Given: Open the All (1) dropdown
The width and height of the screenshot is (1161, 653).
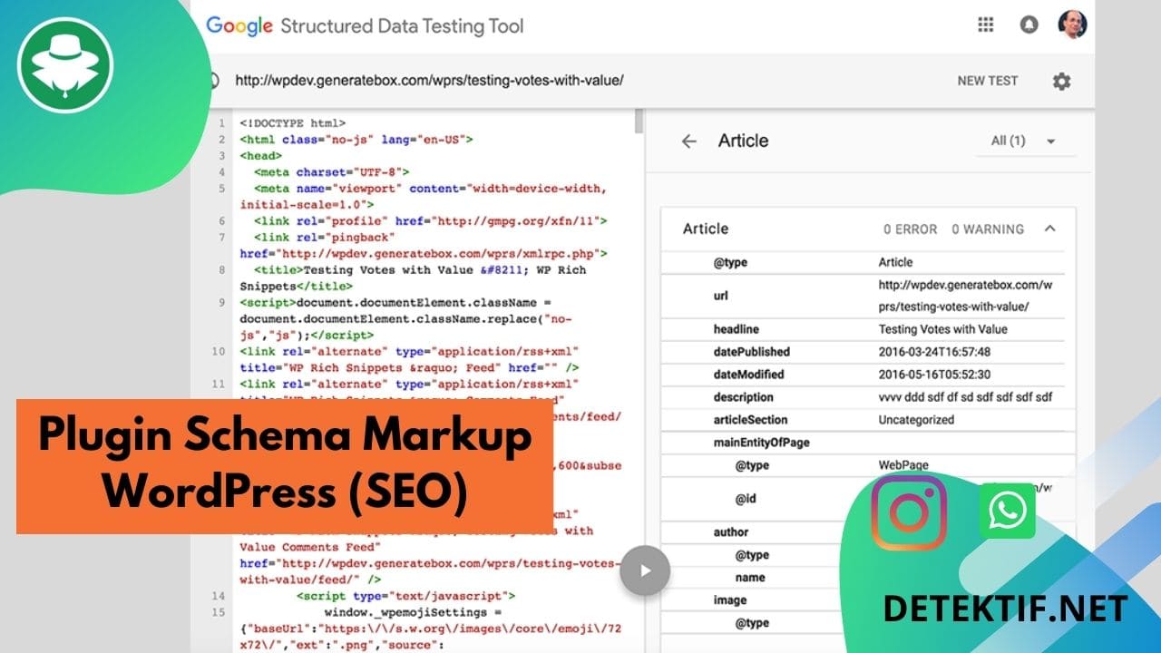Looking at the screenshot, I should [x=1024, y=141].
